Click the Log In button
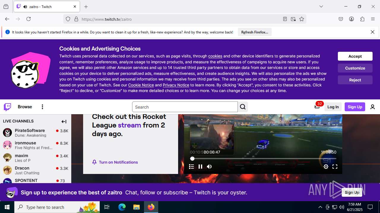The width and height of the screenshot is (380, 213). 333,107
